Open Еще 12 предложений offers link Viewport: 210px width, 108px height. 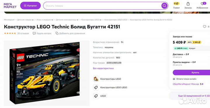pos(194,96)
